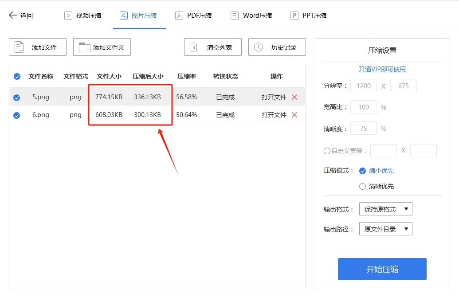459x297 pixels.
Task: Open history via the clock icon
Action: 259,47
